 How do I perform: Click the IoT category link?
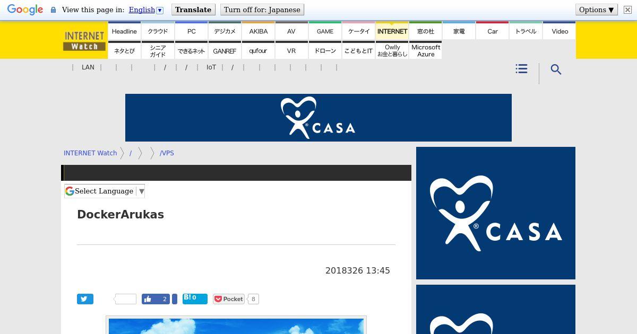click(x=211, y=67)
